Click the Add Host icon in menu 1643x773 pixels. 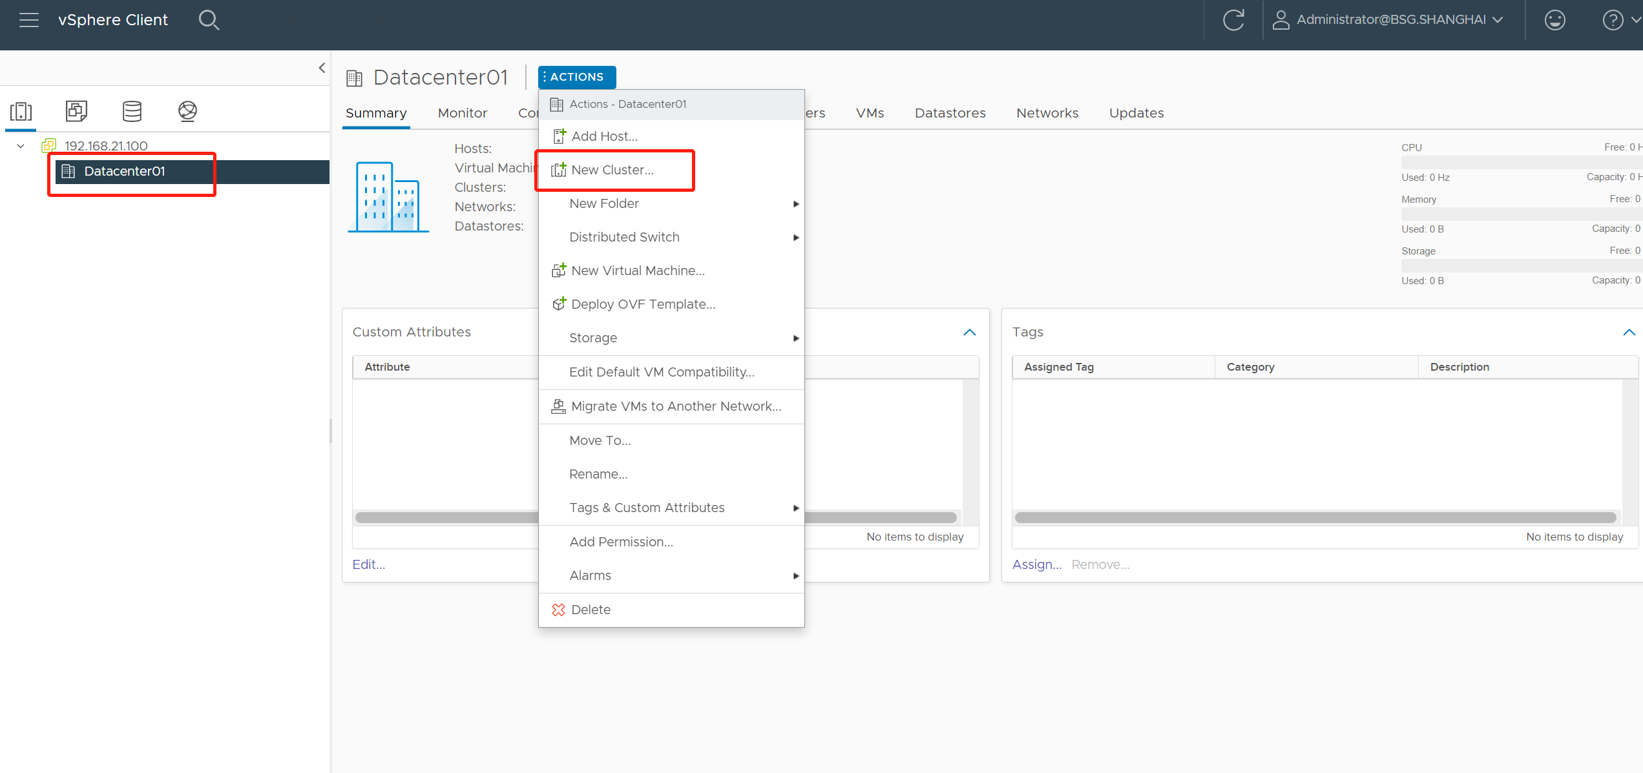[559, 136]
